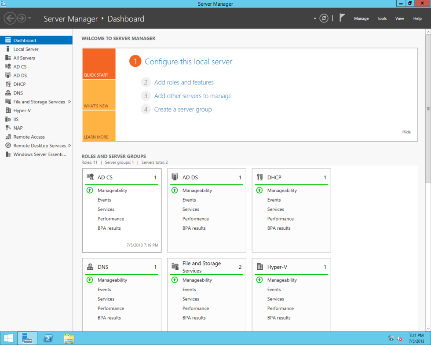Screen dimensions: 431x345
Task: Click Manageability status icon in AD CS tile
Action: click(90, 190)
